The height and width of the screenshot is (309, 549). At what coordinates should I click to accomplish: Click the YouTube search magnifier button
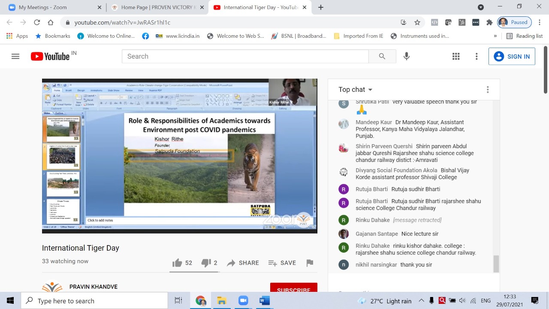tap(382, 56)
